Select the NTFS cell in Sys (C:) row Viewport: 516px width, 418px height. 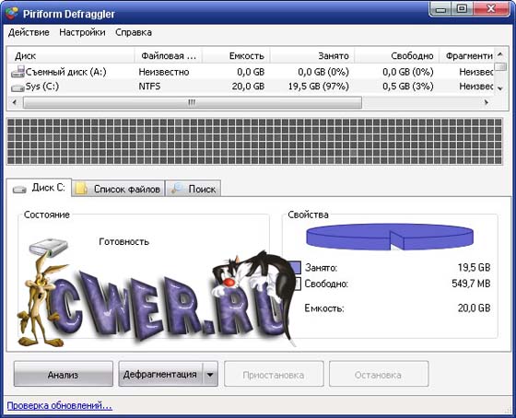[149, 87]
